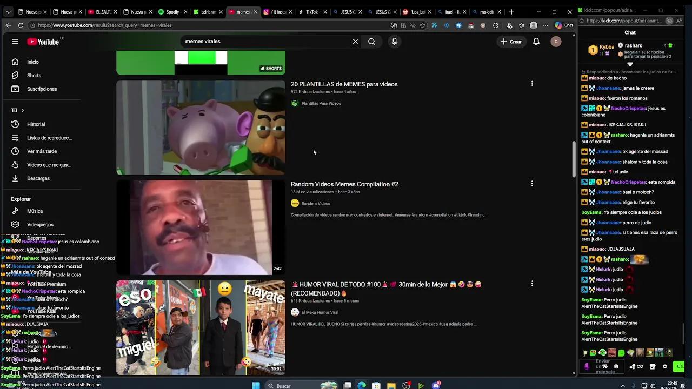Click the YouTube page vertical scrollbar
Screen dimensions: 692x389
tap(574, 158)
